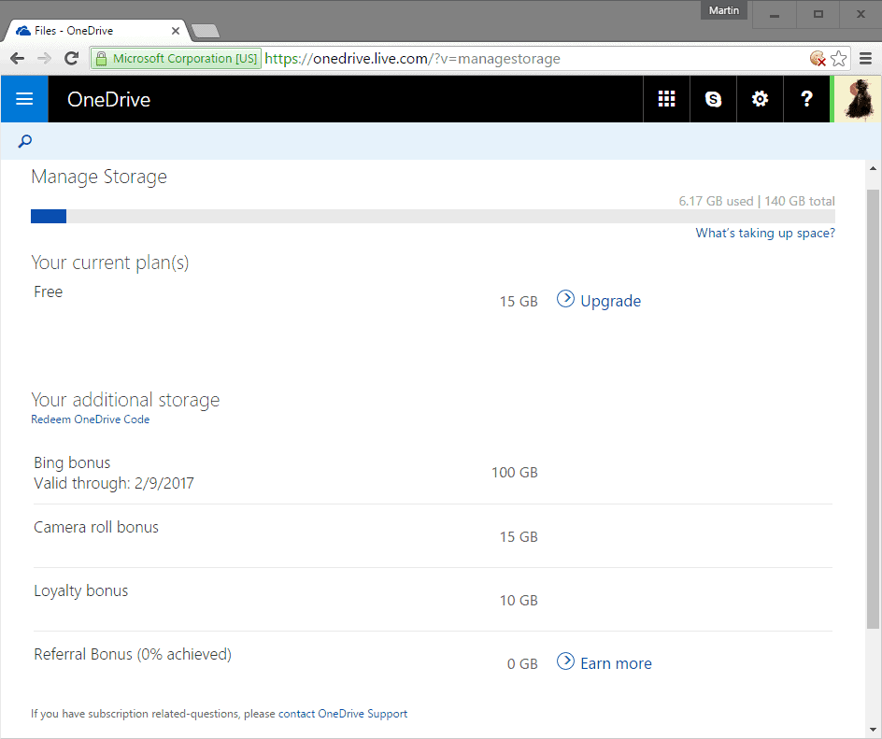The image size is (882, 739).
Task: Reload the page with the refresh icon
Action: click(x=72, y=58)
